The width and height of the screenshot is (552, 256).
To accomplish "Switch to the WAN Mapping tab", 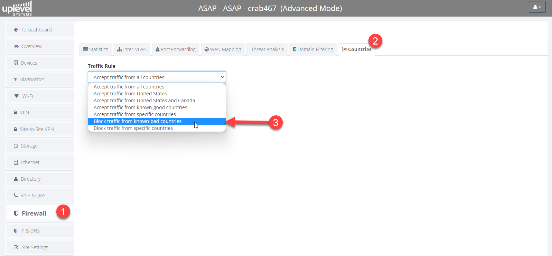I will click(x=223, y=49).
